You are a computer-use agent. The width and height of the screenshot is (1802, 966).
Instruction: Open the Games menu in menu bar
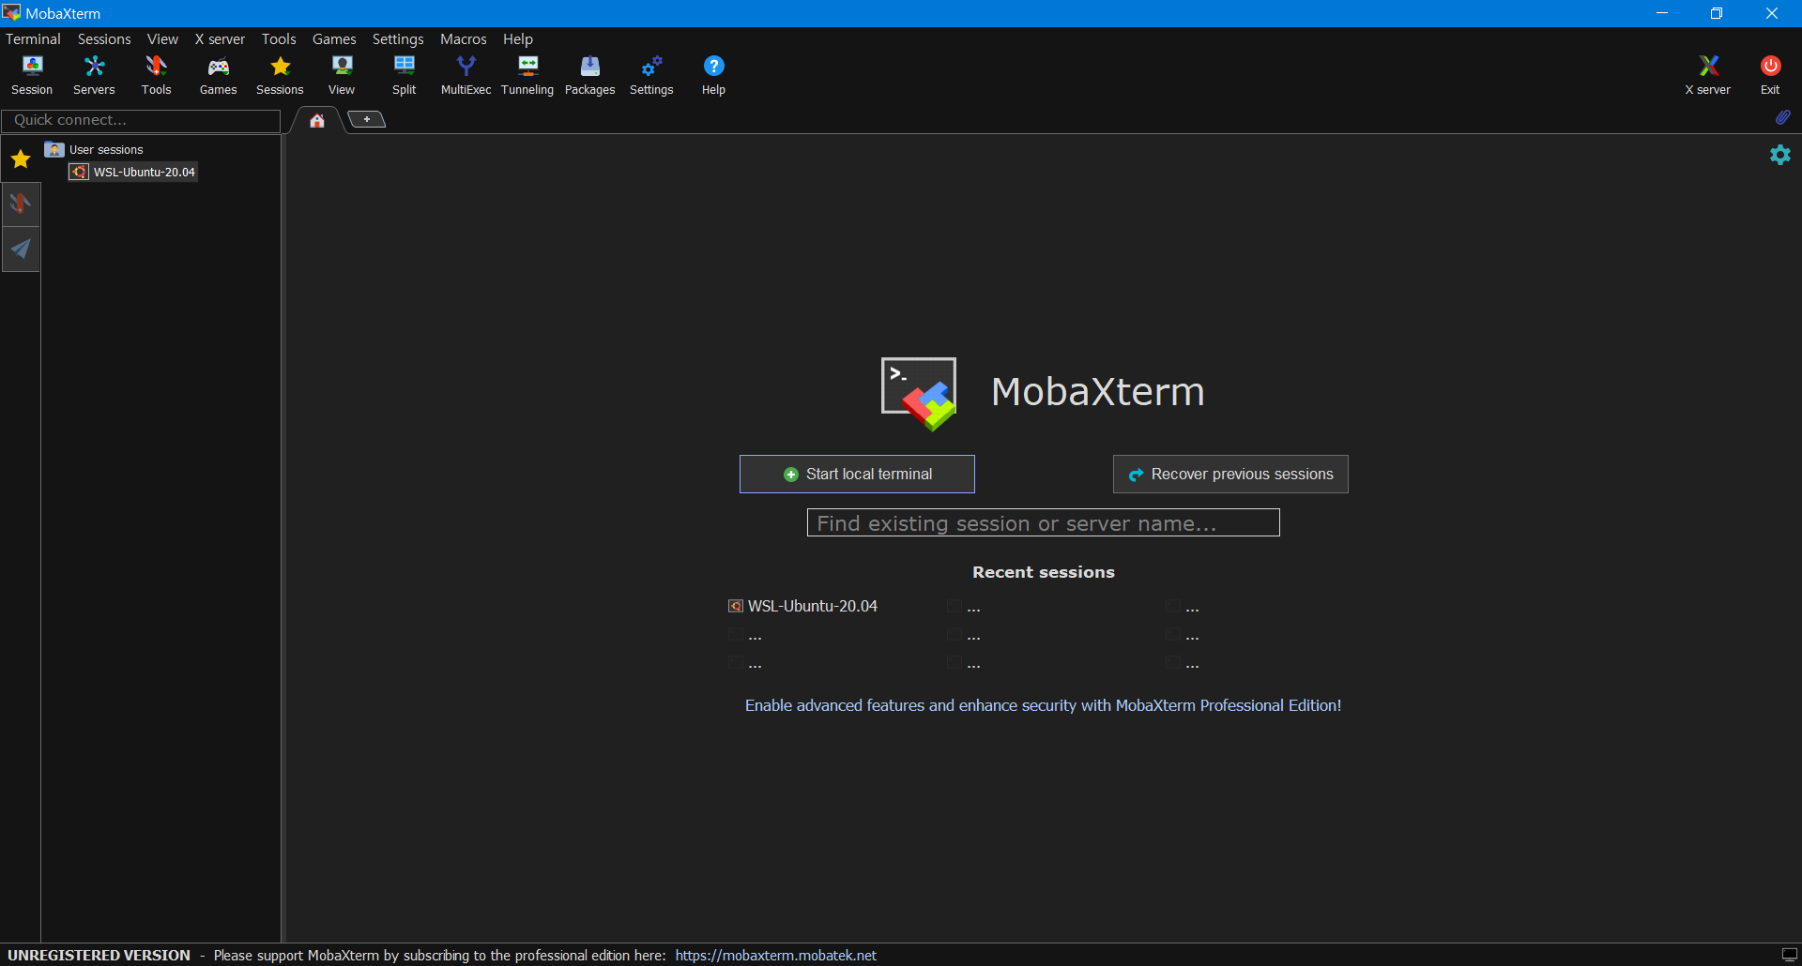click(x=334, y=38)
